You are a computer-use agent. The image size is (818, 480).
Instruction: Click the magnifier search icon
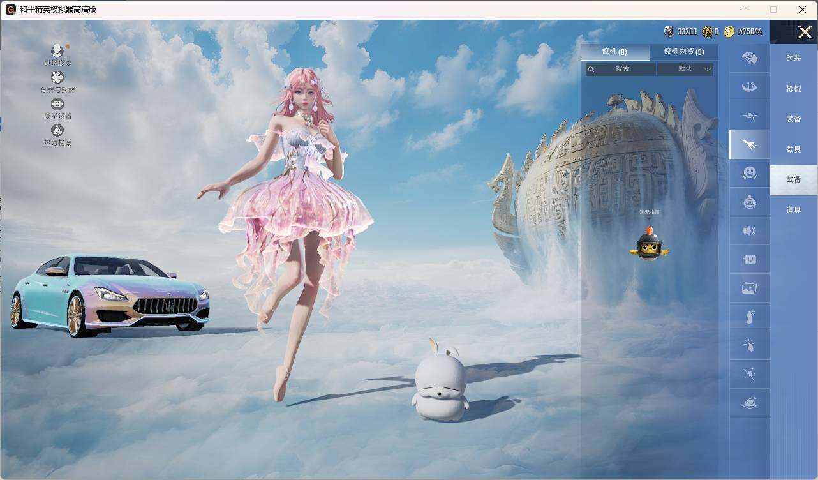coord(591,69)
